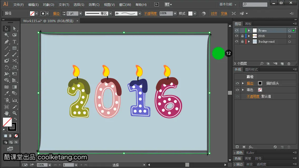Click the 变换 transform link
The height and width of the screenshot is (168, 299).
224,13
